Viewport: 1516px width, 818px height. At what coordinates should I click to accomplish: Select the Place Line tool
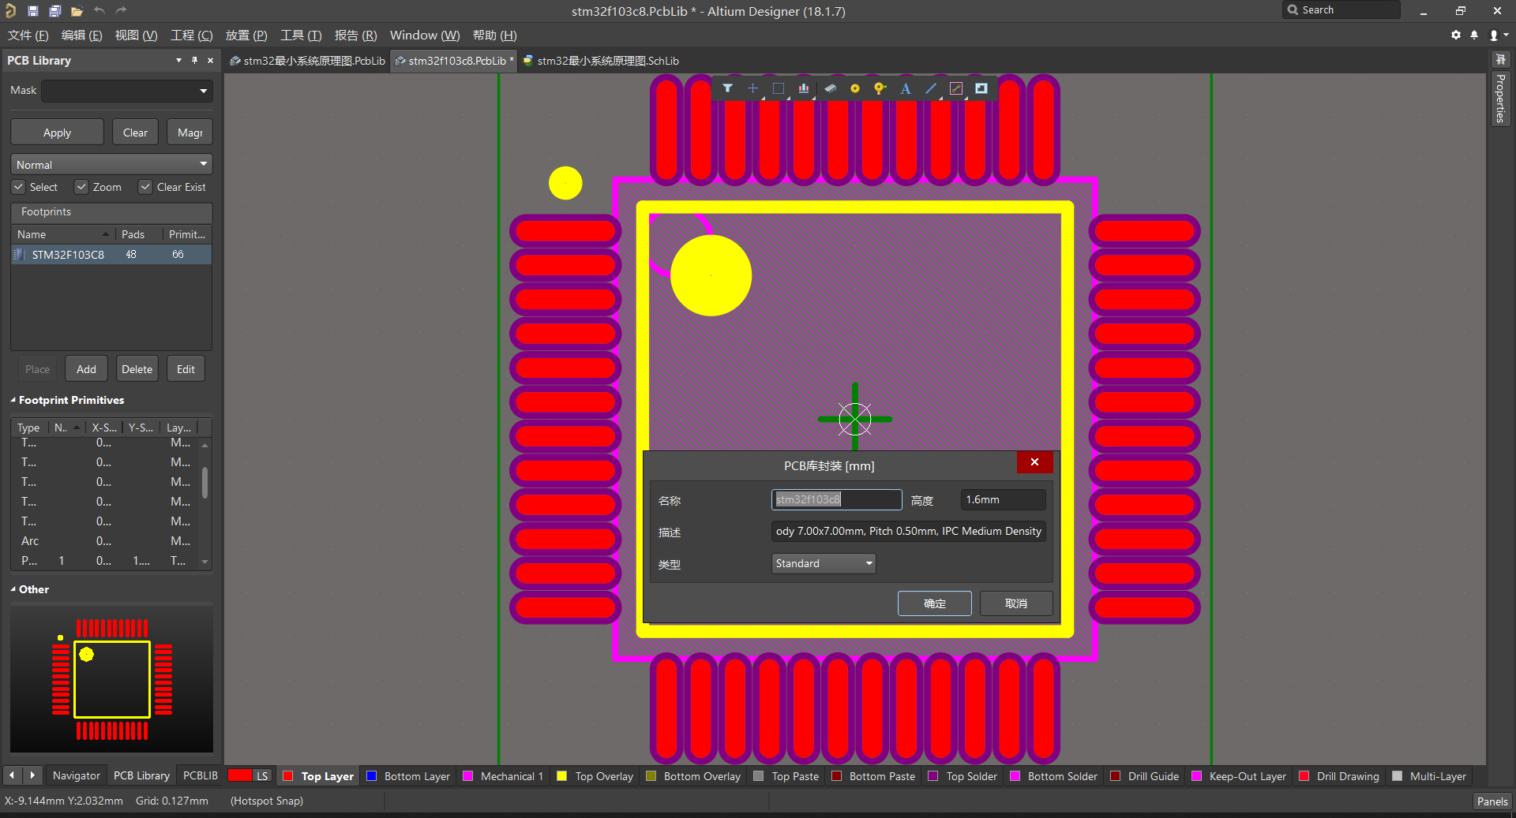tap(931, 88)
